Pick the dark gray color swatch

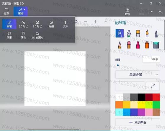click(x=134, y=97)
